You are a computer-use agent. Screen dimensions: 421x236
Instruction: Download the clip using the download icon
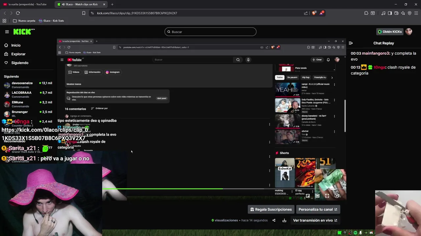coord(284,220)
